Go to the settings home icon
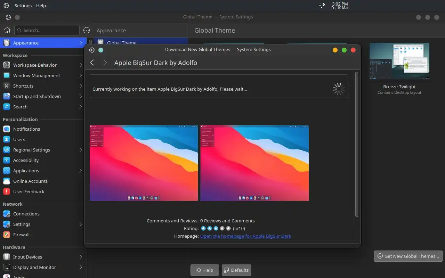The width and height of the screenshot is (445, 278). 7,30
